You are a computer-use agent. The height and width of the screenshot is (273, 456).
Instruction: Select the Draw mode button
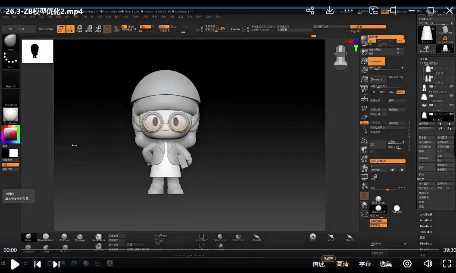click(x=70, y=29)
